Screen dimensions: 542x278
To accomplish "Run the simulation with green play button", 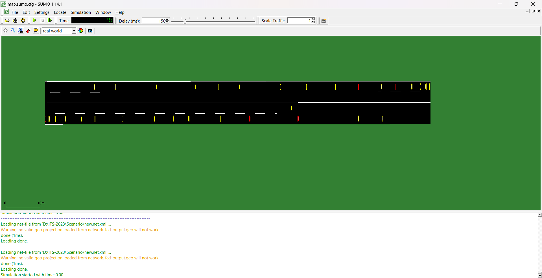I will [x=34, y=21].
